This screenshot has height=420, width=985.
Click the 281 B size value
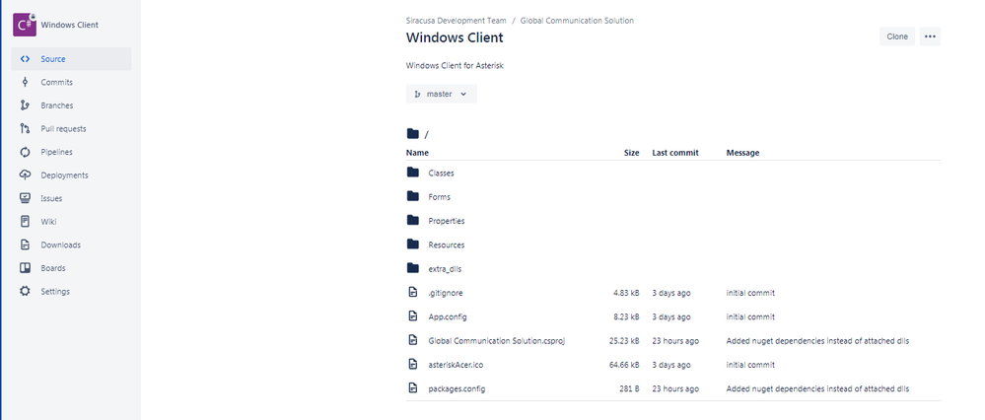click(629, 388)
